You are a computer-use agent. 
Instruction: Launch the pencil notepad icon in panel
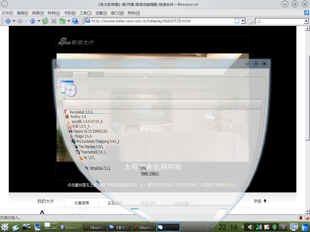point(16,227)
